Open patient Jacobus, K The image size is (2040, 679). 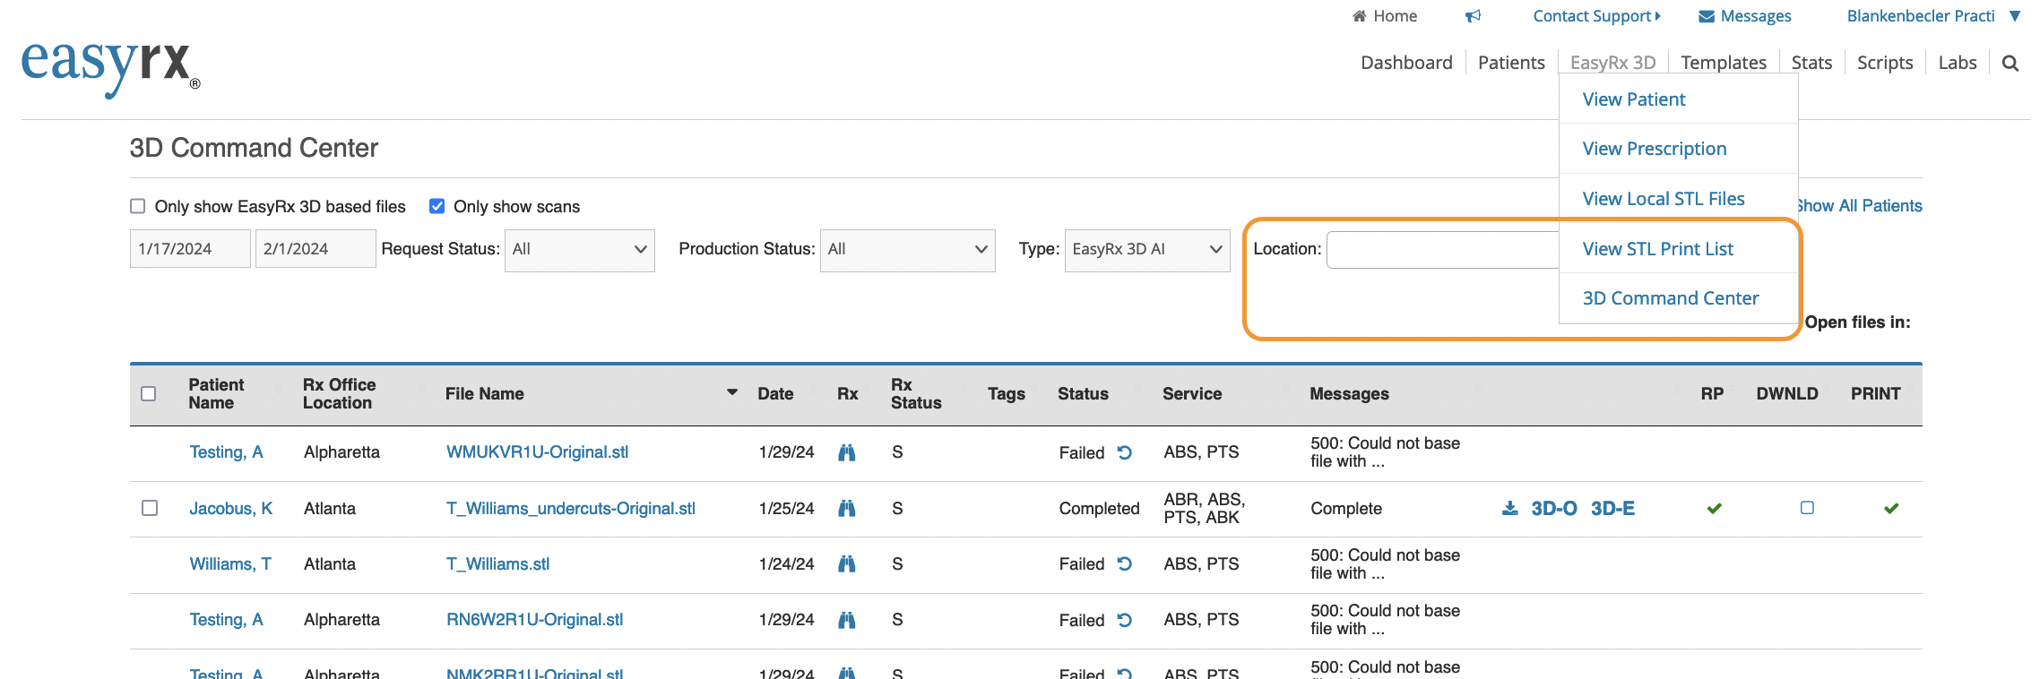pyautogui.click(x=231, y=509)
